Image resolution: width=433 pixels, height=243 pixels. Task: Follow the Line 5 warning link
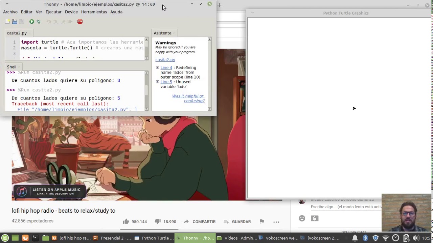tap(166, 82)
